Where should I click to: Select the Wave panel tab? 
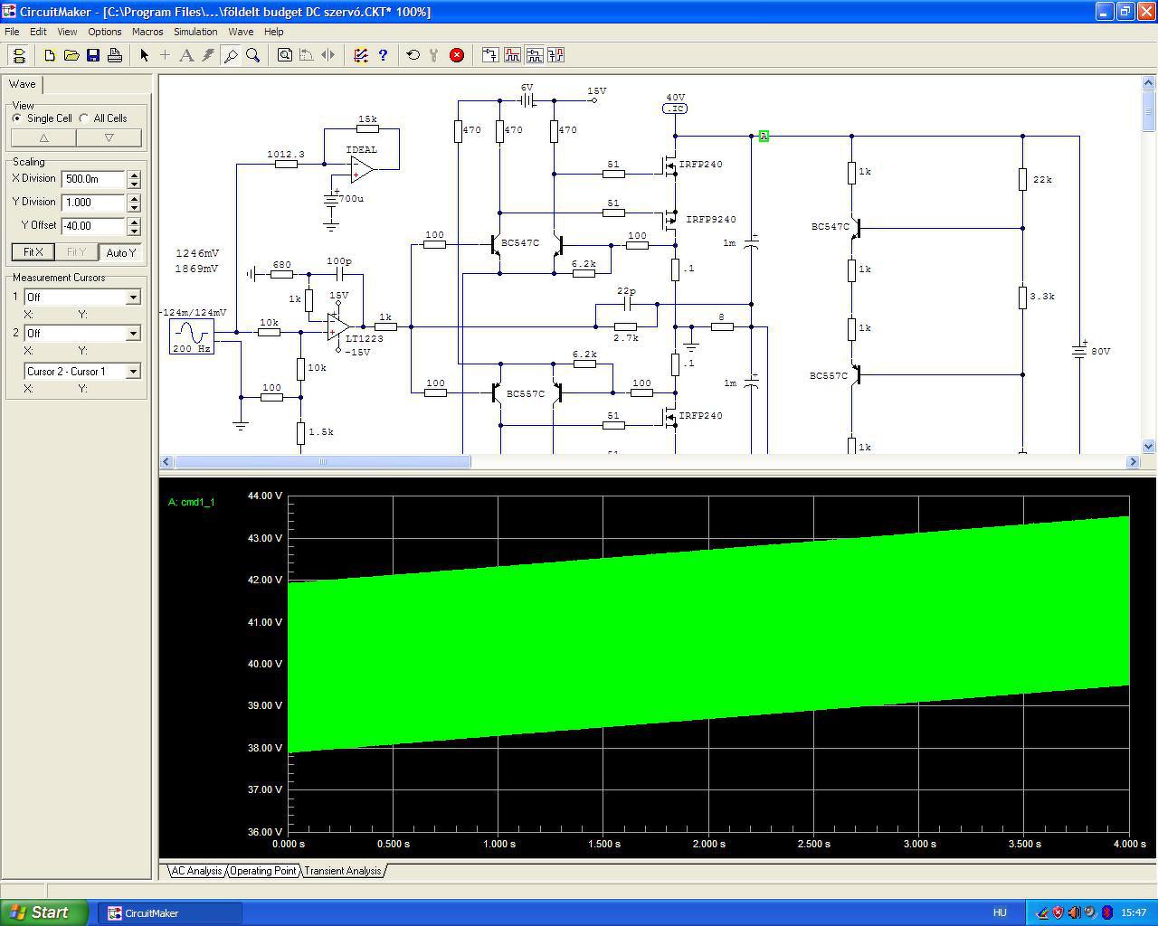[x=23, y=84]
